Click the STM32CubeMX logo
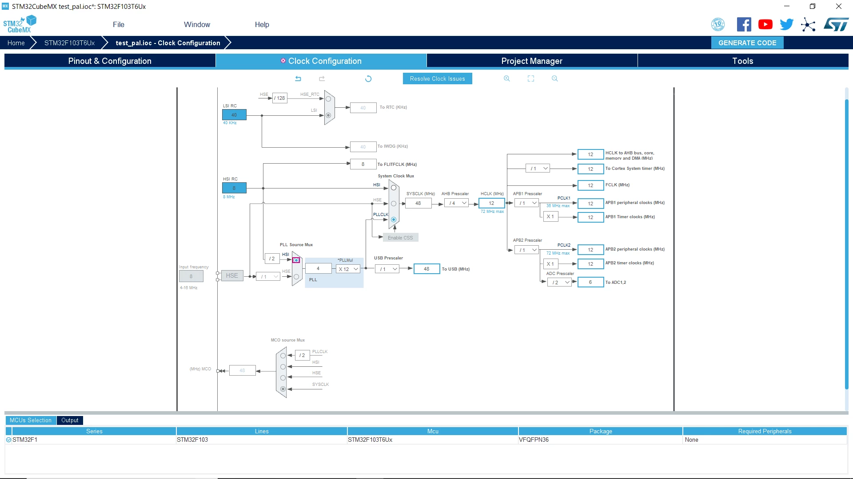This screenshot has height=479, width=853. 20,24
